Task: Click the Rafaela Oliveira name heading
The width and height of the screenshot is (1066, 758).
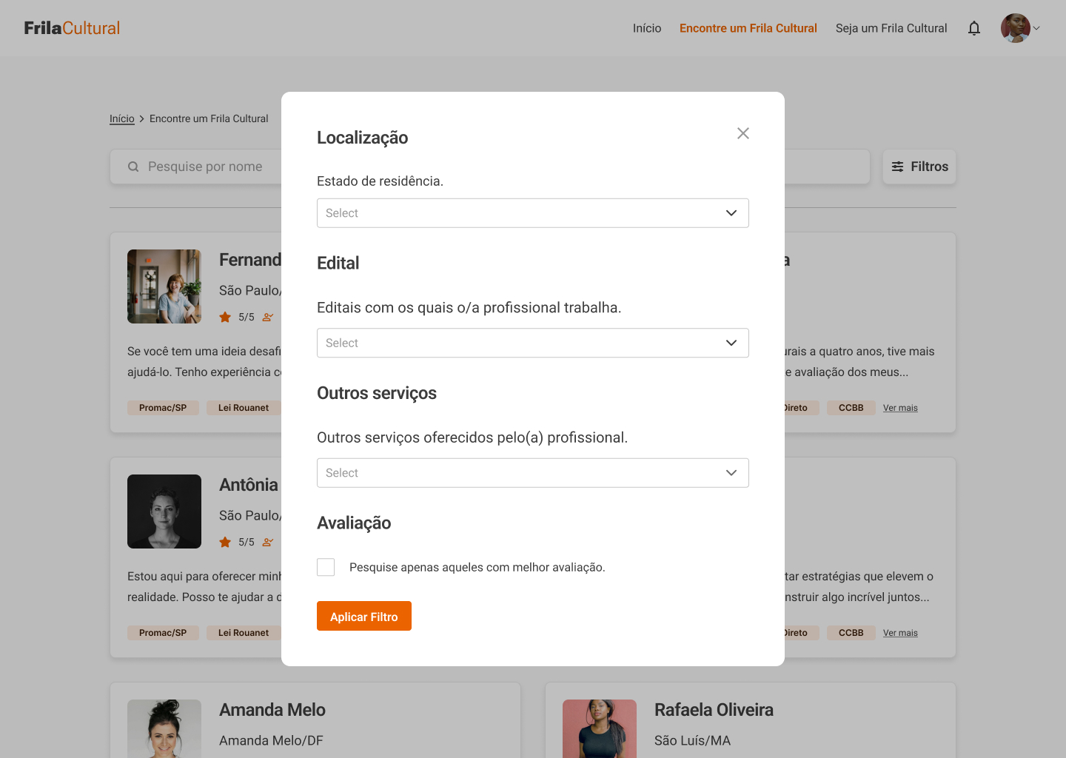Action: 714,710
